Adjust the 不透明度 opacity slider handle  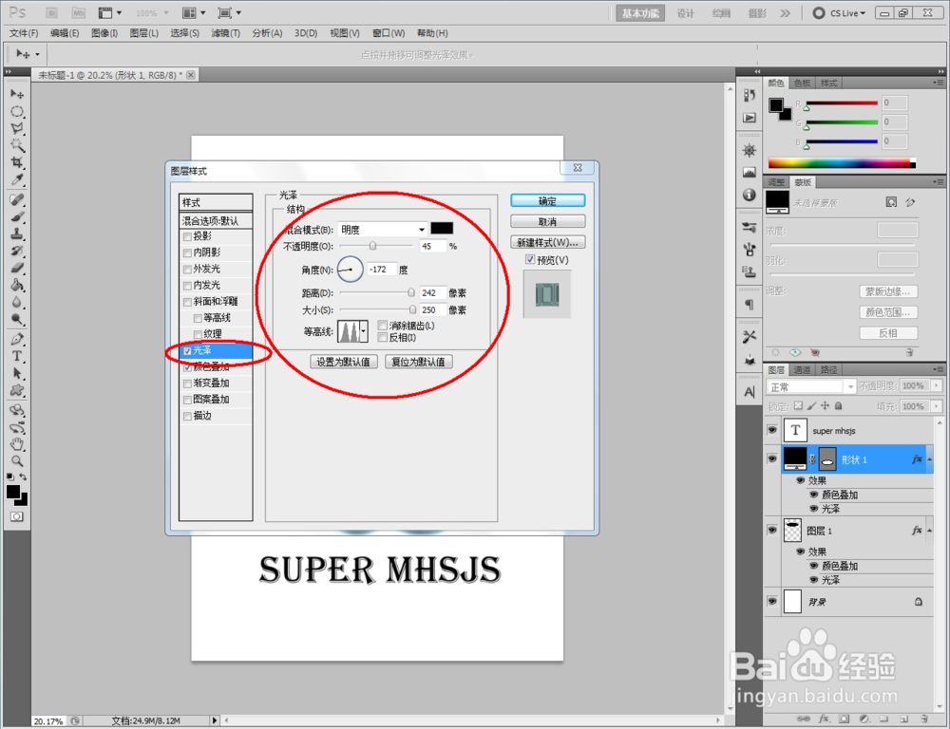click(372, 245)
